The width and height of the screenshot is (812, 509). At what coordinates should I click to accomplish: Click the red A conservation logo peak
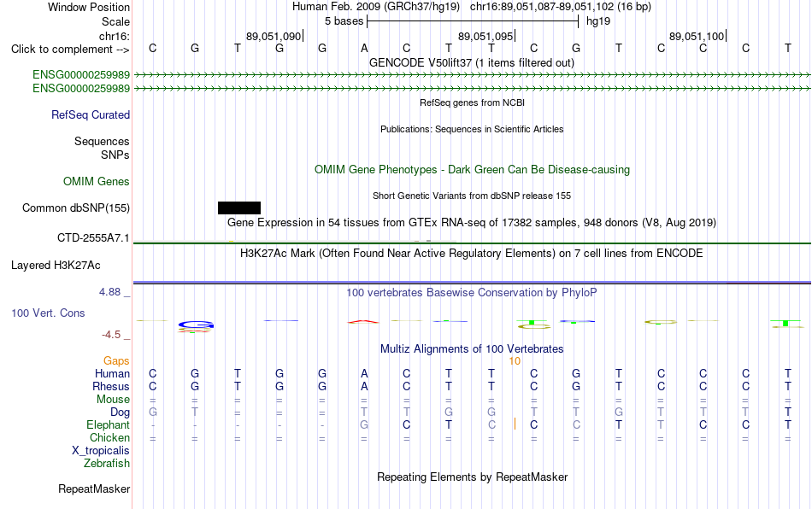click(x=363, y=322)
